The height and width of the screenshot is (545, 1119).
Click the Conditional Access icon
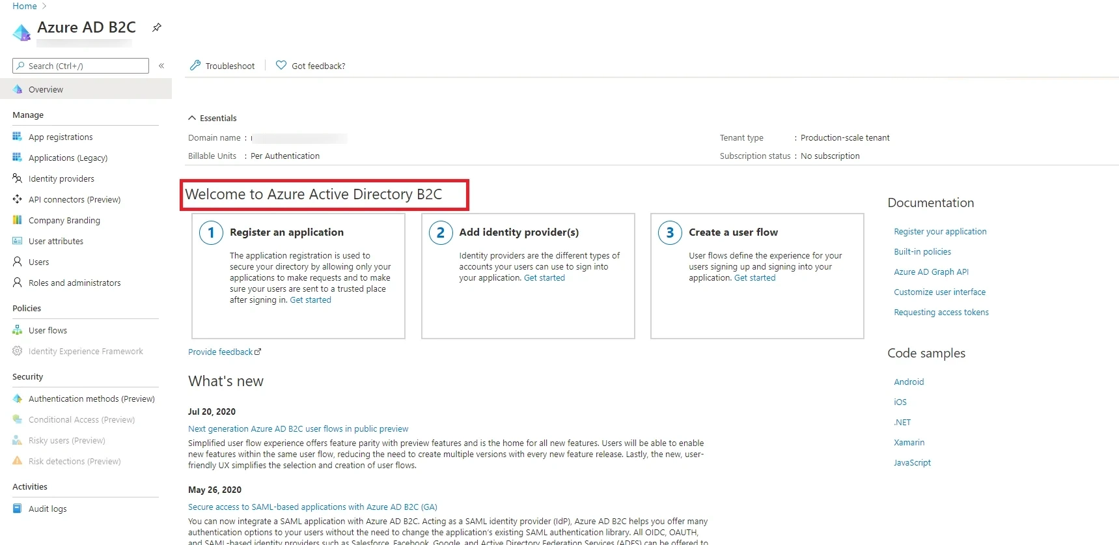(x=18, y=419)
